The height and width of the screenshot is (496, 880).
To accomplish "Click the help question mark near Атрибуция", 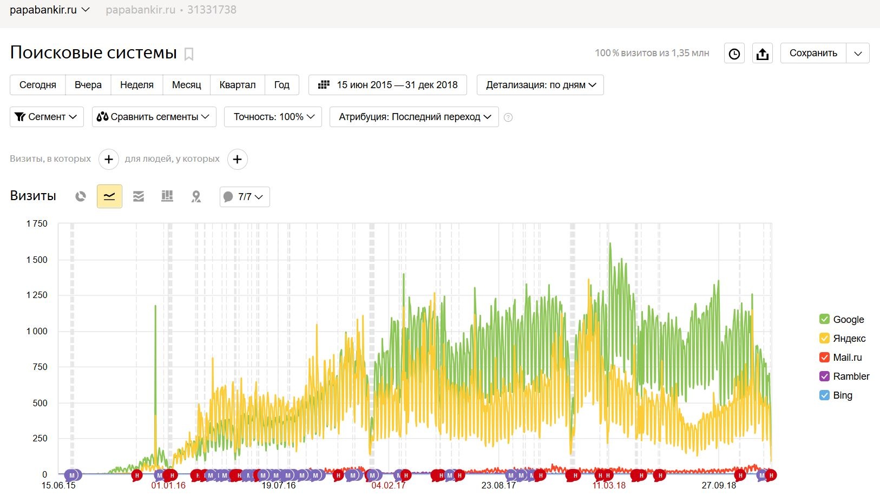I will click(x=508, y=117).
